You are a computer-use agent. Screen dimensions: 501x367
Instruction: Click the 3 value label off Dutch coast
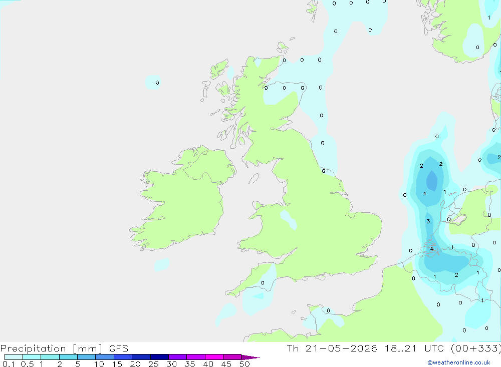[x=428, y=221]
